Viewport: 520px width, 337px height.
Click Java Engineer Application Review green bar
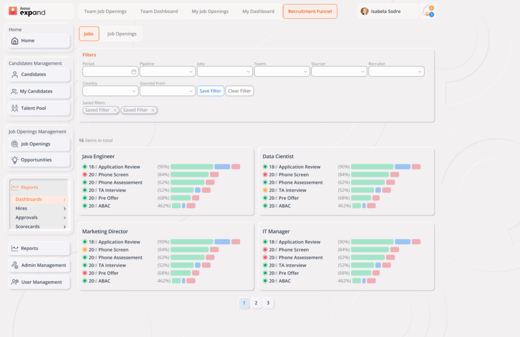click(191, 167)
